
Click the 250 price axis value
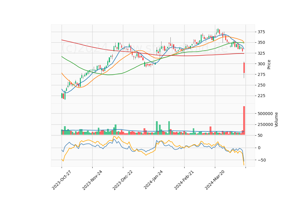point(261,85)
